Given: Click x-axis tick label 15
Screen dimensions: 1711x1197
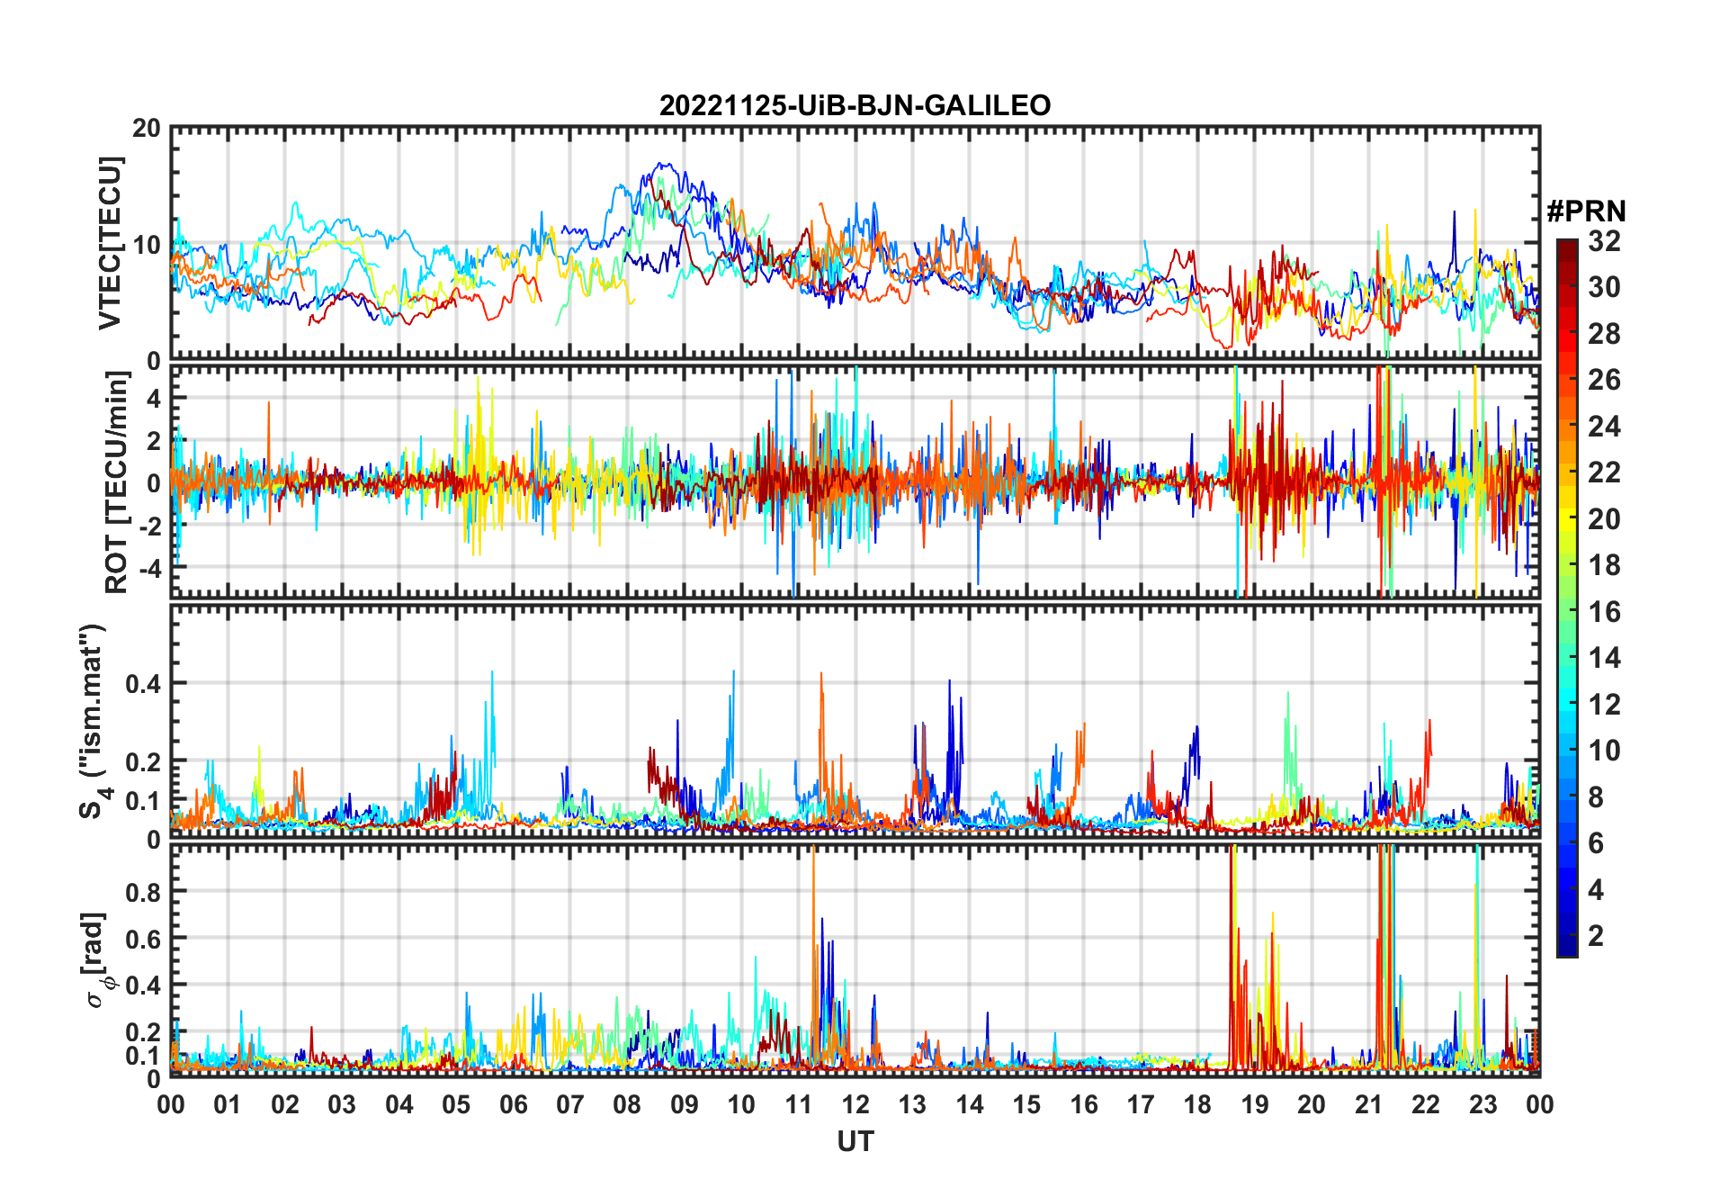Looking at the screenshot, I should [x=1026, y=1104].
